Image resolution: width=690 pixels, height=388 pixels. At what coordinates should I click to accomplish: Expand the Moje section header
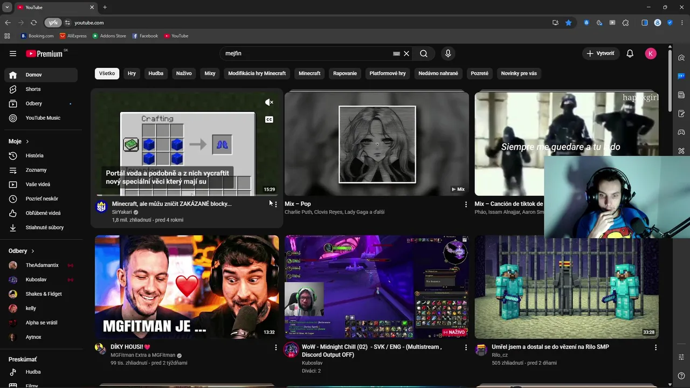coord(19,141)
